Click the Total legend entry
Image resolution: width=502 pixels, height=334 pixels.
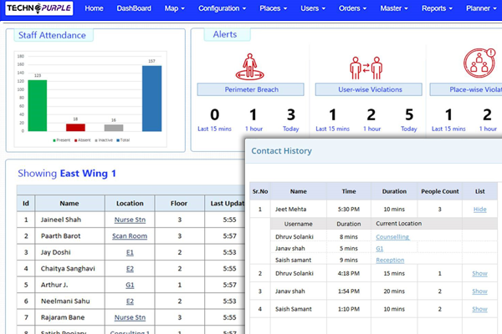coord(123,140)
